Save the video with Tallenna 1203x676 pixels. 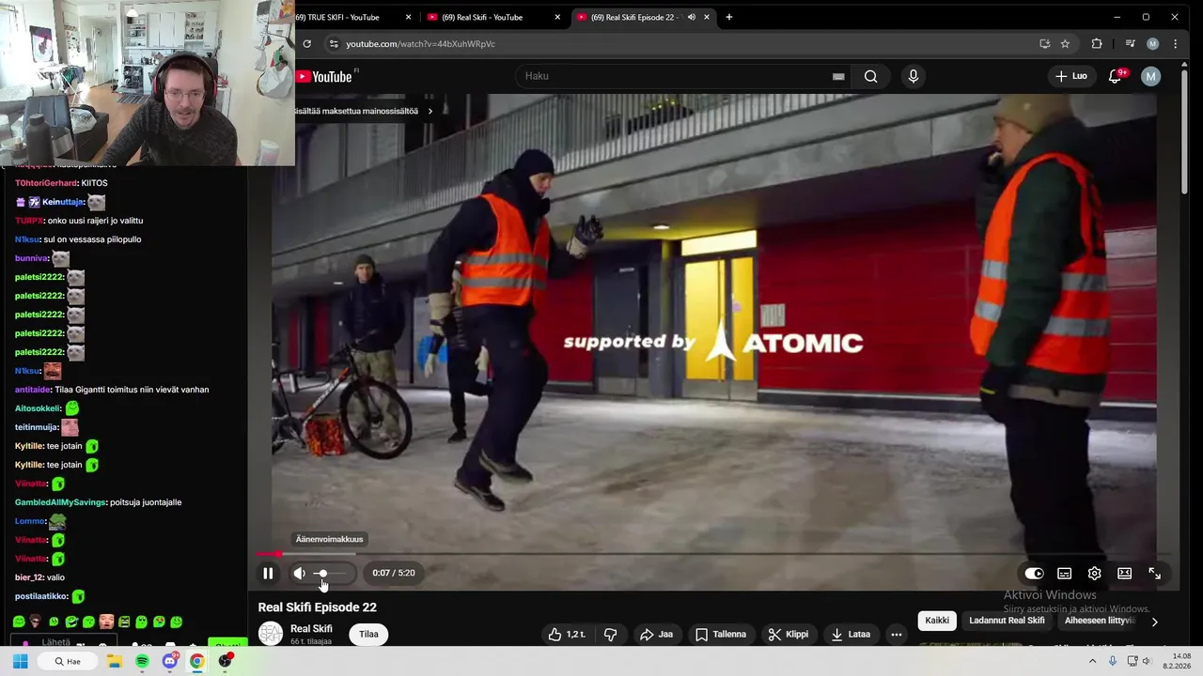(x=721, y=634)
